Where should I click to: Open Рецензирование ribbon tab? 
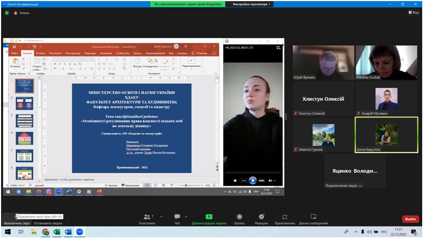(x=155, y=53)
